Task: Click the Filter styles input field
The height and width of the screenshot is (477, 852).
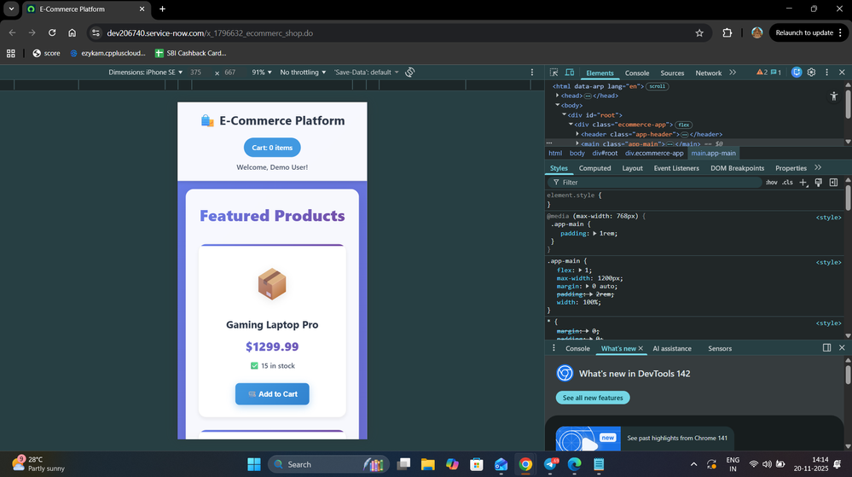Action: (657, 182)
